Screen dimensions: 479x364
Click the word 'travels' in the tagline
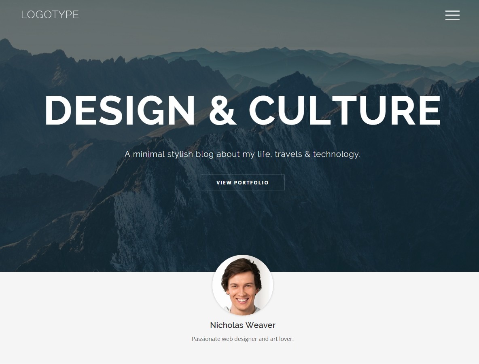(x=288, y=154)
